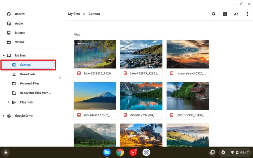Click the Recovered files folder icon

pyautogui.click(x=14, y=93)
